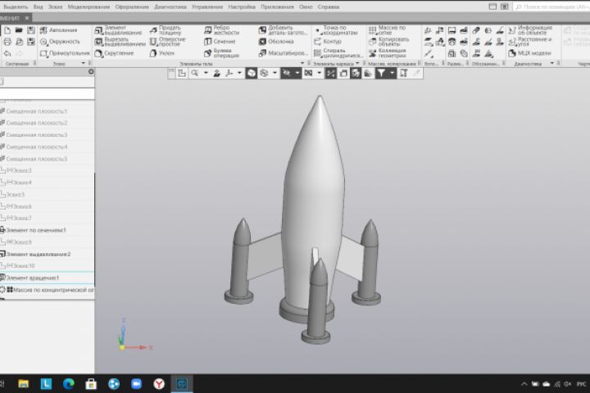Show hidden tray icons chevron
The width and height of the screenshot is (590, 393).
[x=524, y=384]
